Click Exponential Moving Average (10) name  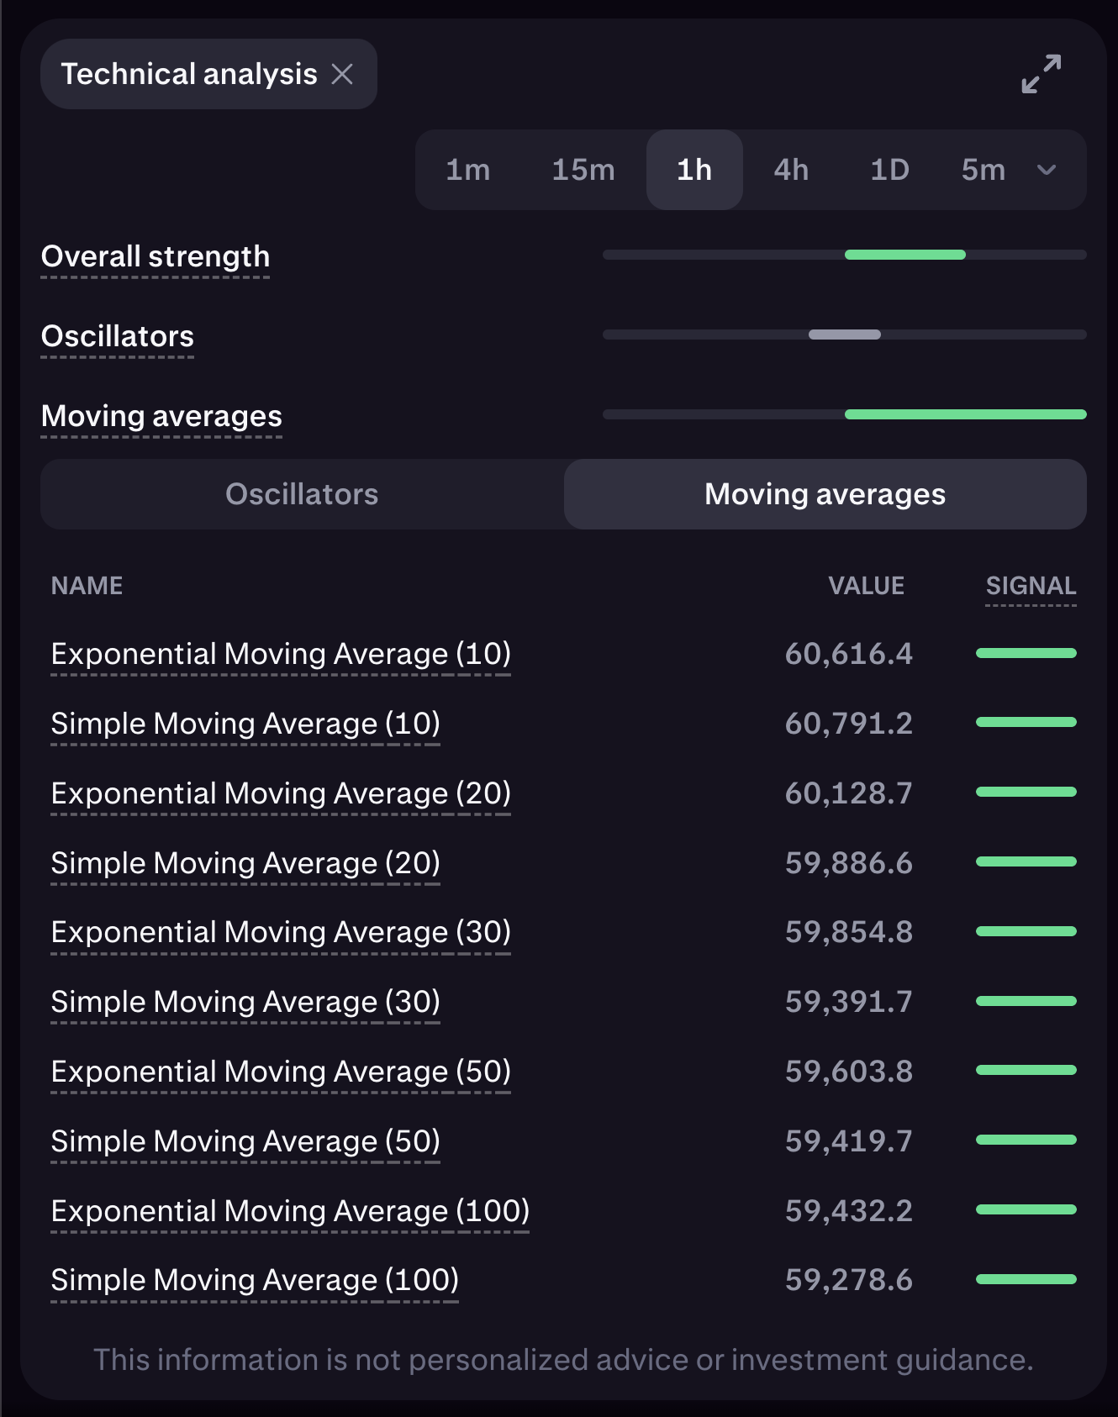281,654
